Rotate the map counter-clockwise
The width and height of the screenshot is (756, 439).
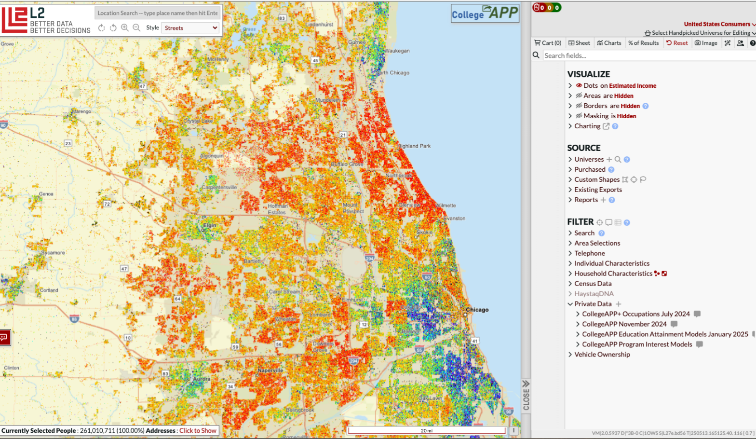113,28
